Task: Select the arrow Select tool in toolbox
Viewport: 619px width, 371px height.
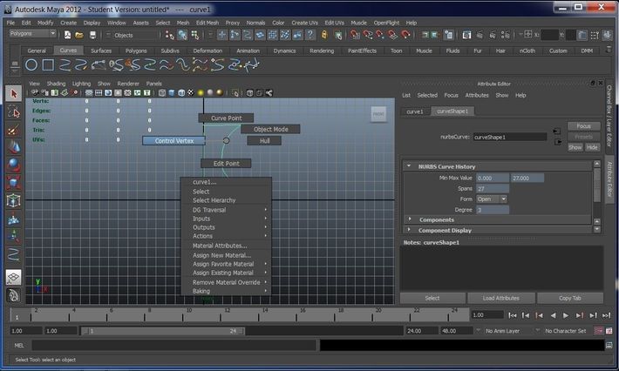Action: [x=14, y=94]
